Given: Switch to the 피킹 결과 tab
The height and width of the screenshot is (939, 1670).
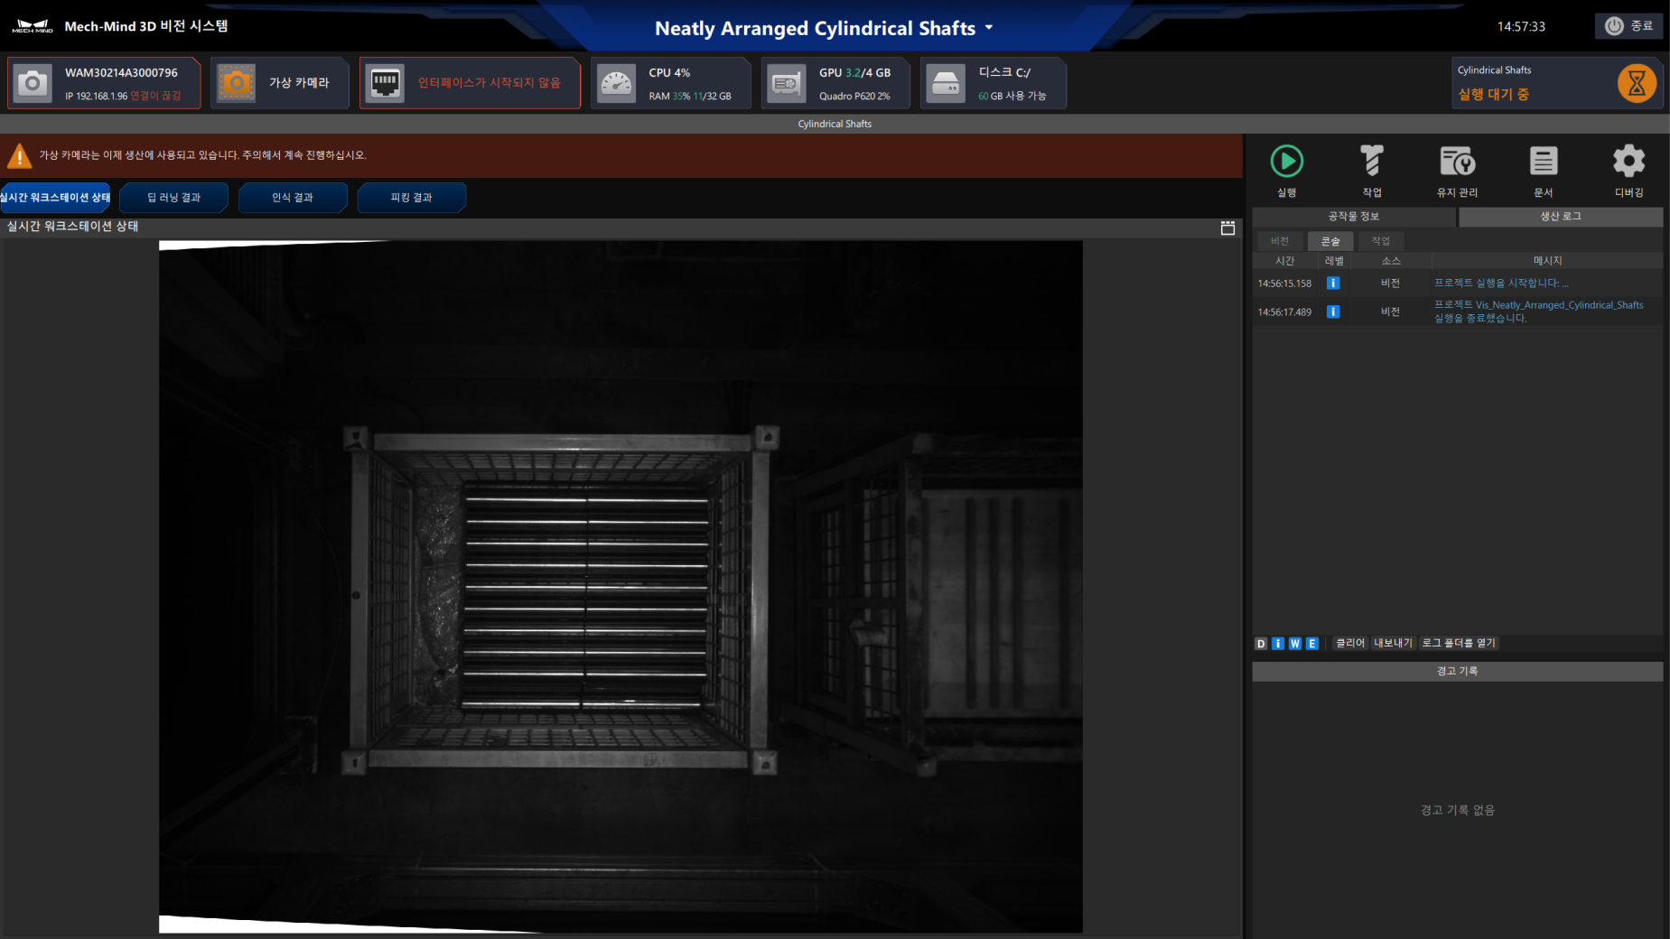Looking at the screenshot, I should 412,198.
